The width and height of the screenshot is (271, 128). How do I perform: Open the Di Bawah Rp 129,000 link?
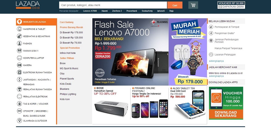coord(71,37)
